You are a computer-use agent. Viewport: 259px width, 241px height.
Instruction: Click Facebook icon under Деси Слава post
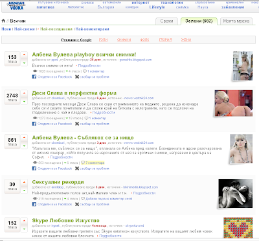coord(34,124)
